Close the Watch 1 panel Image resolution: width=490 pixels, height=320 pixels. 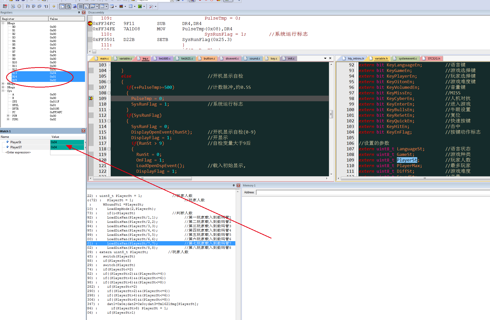(83, 131)
